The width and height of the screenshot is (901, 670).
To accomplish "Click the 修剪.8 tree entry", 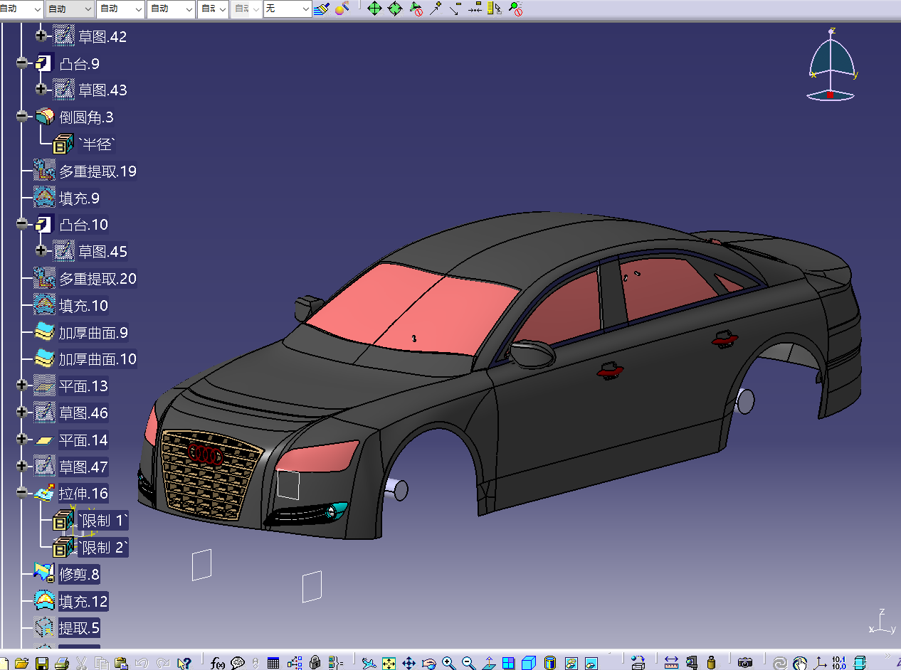I will click(78, 574).
